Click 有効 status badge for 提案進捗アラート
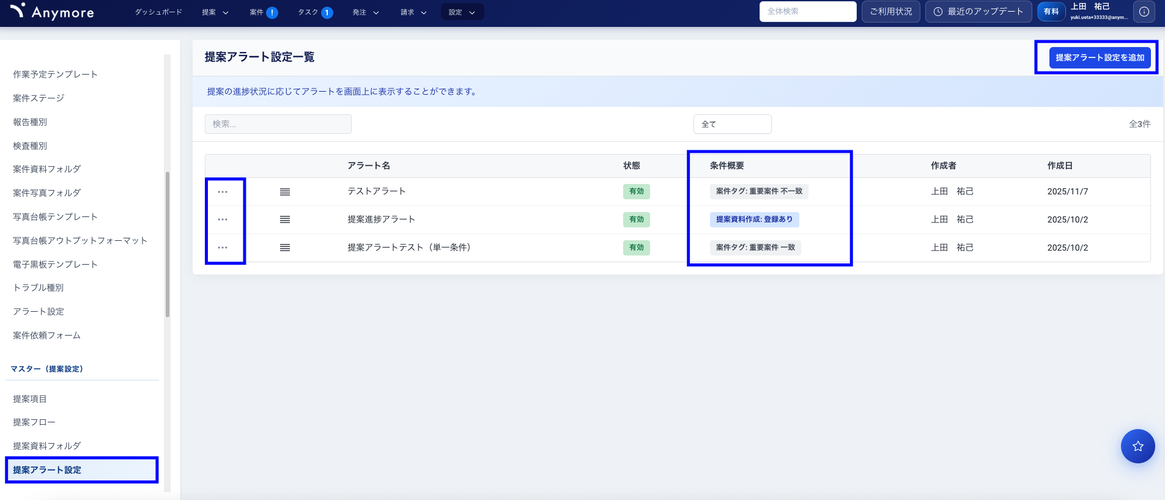1165x500 pixels. tap(637, 219)
